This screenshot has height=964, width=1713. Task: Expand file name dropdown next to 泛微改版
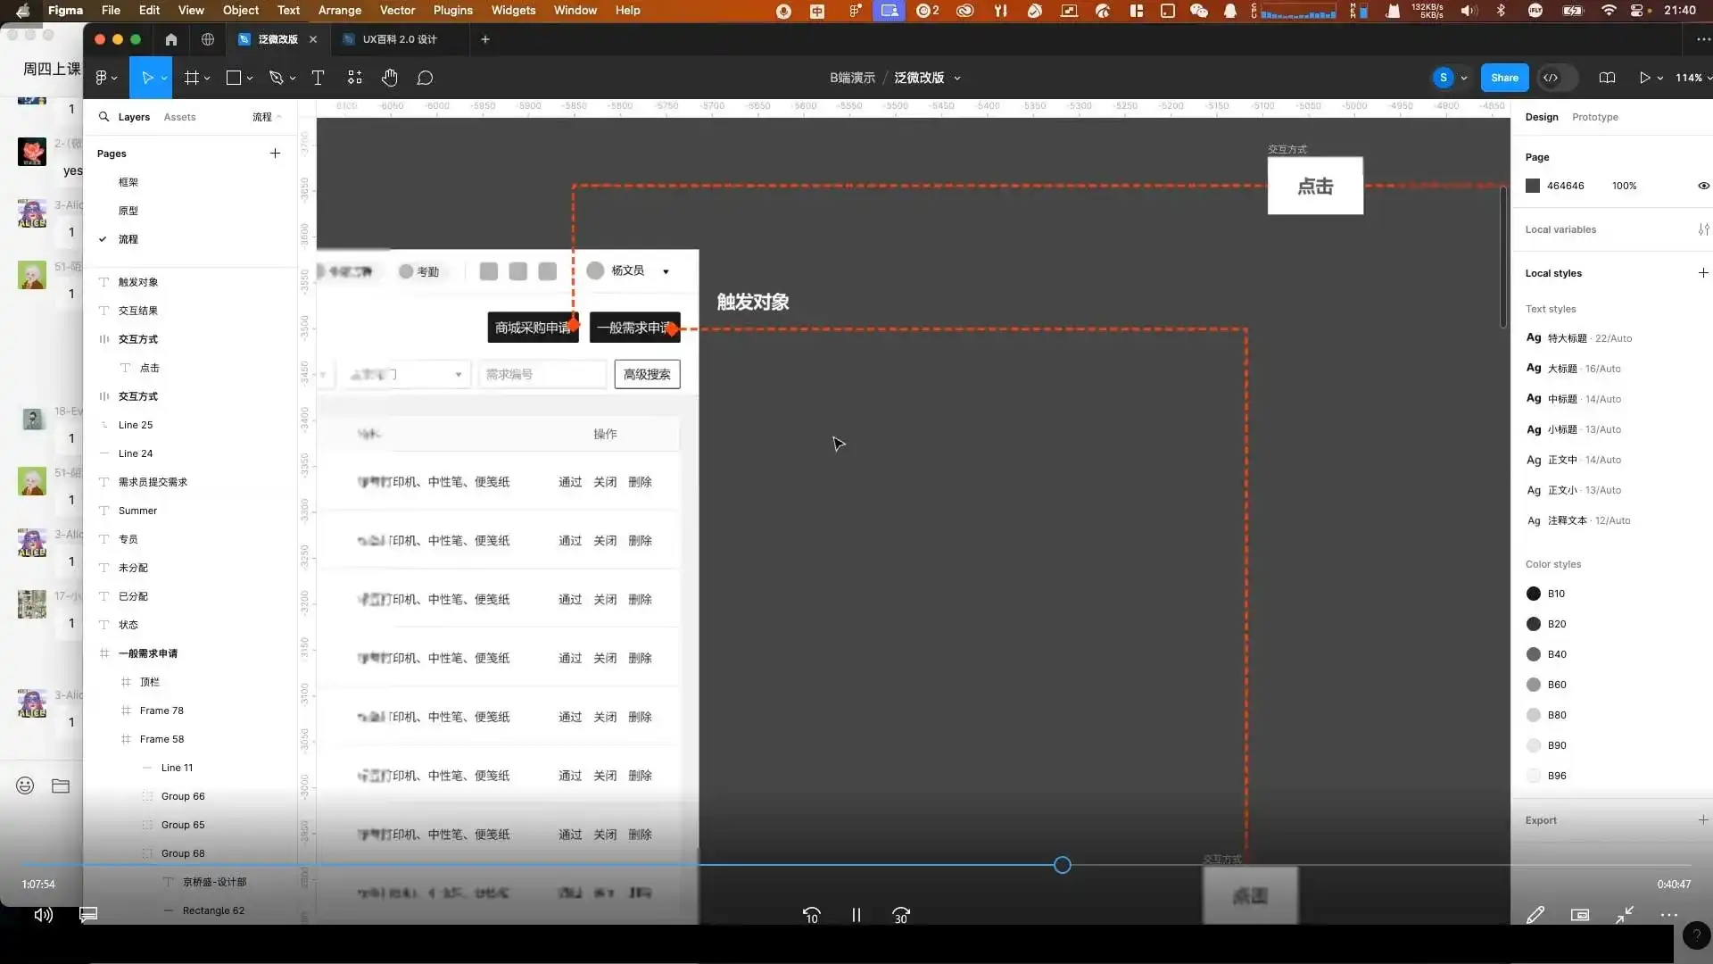(957, 79)
